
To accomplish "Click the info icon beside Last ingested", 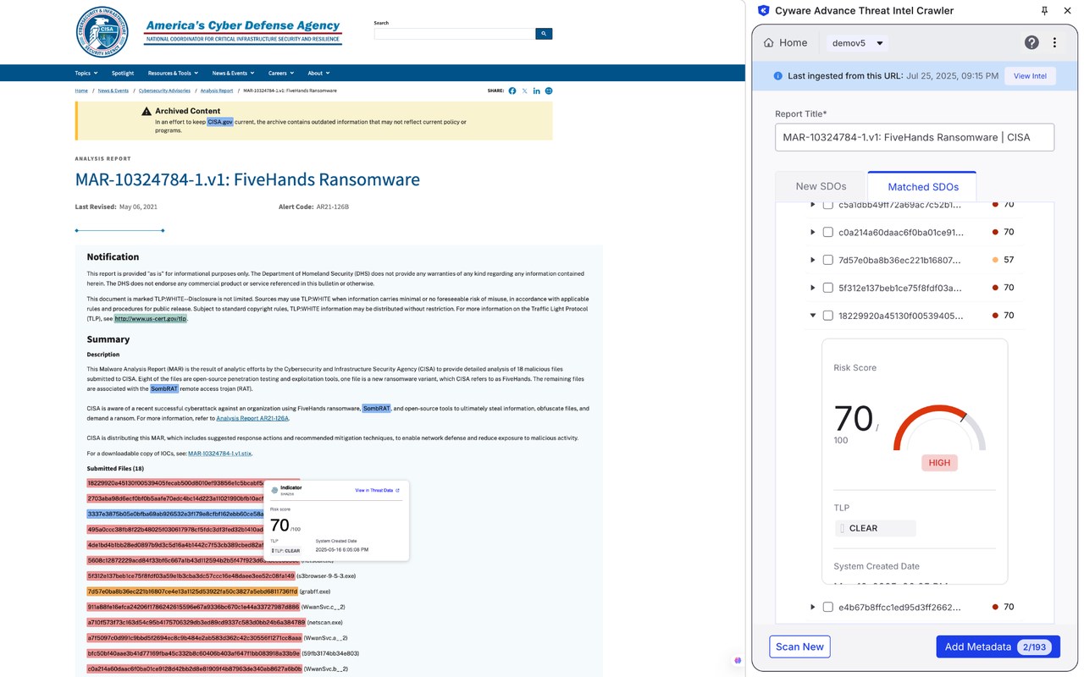I will coord(778,76).
